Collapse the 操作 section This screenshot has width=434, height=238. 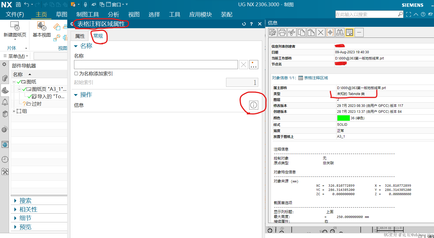click(x=76, y=95)
